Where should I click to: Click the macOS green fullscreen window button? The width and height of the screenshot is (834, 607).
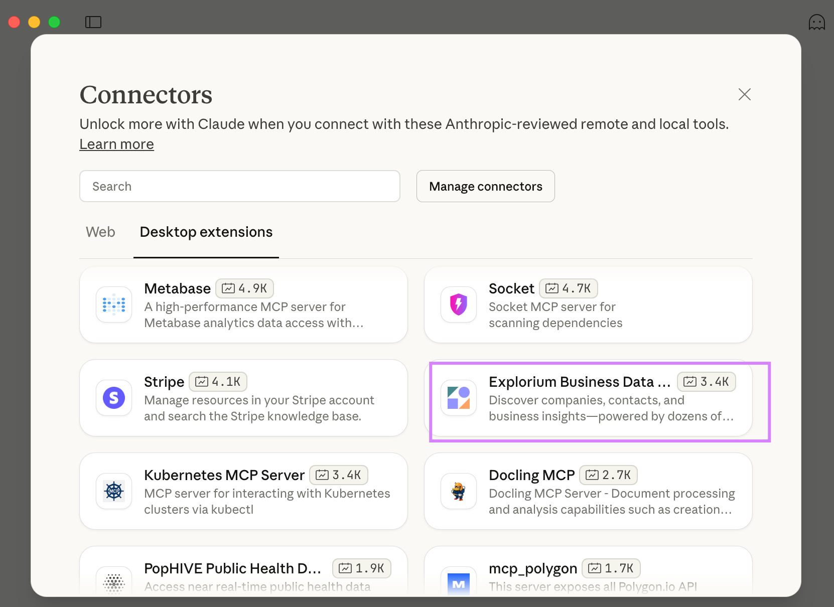[54, 22]
